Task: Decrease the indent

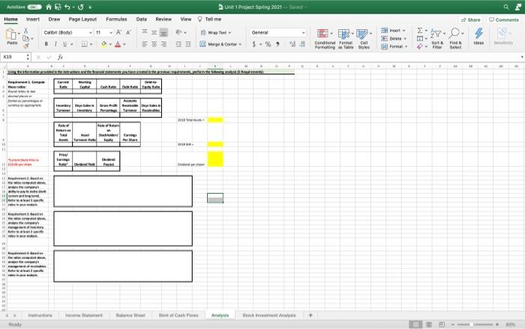Action: coord(178,44)
